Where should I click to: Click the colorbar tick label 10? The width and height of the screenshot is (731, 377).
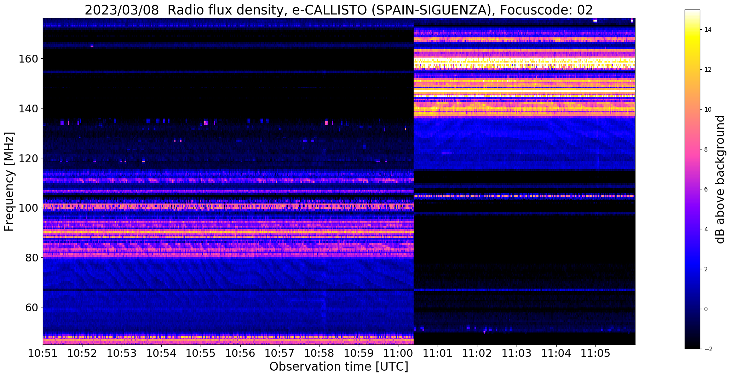708,110
